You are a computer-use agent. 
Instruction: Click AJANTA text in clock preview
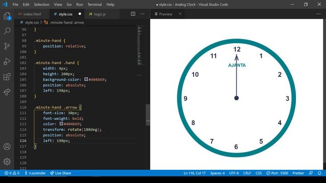click(237, 65)
